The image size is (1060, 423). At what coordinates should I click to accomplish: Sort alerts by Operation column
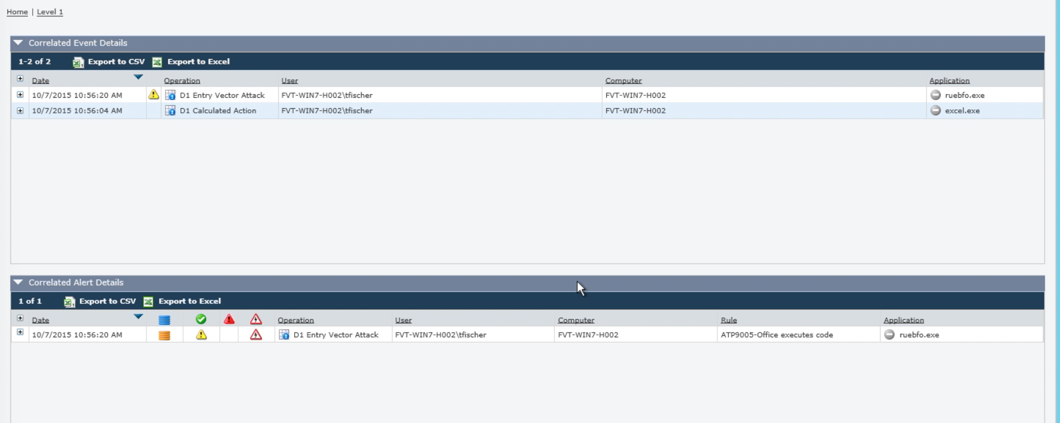tap(296, 320)
